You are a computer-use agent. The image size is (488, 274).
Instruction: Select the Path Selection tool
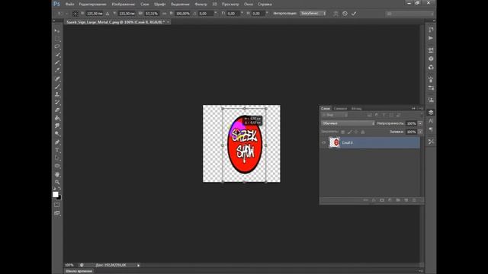coord(57,158)
